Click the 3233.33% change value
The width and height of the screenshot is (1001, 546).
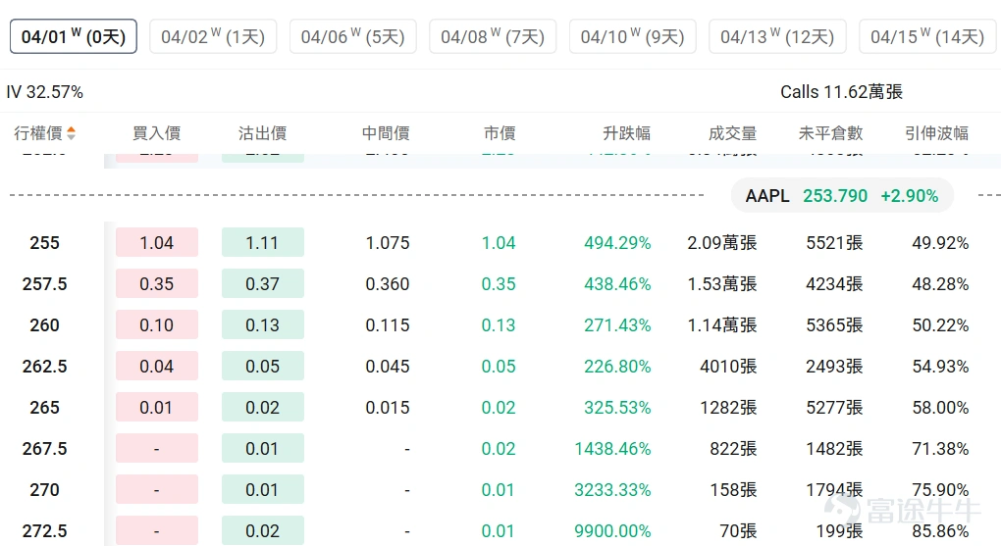coord(612,490)
